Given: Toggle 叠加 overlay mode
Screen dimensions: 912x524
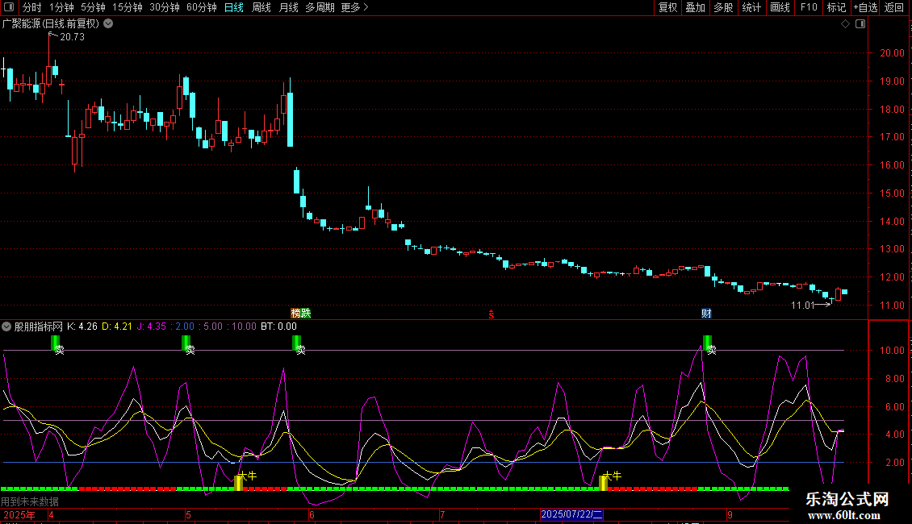Looking at the screenshot, I should point(695,7).
